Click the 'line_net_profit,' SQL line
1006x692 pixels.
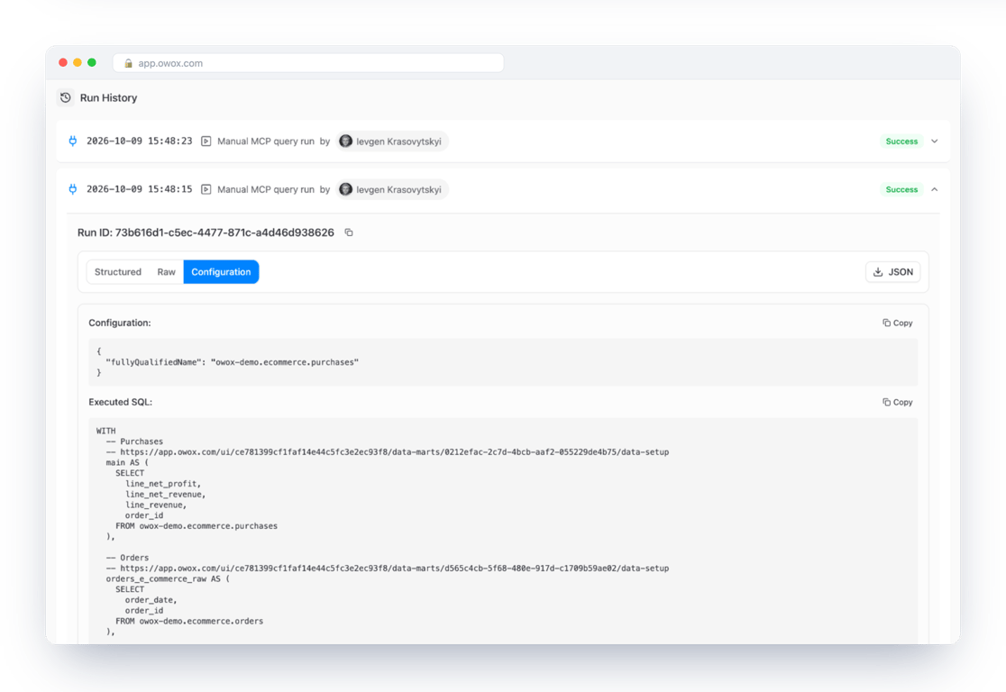pyautogui.click(x=163, y=484)
